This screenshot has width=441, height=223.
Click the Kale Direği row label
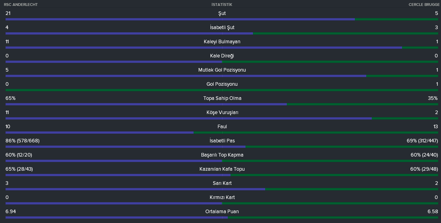tap(222, 56)
